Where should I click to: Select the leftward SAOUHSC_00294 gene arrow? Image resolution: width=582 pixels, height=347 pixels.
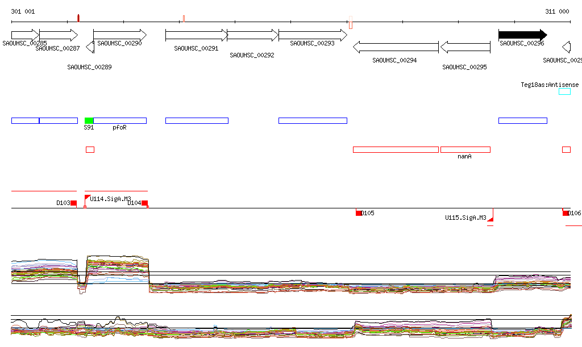[396, 47]
